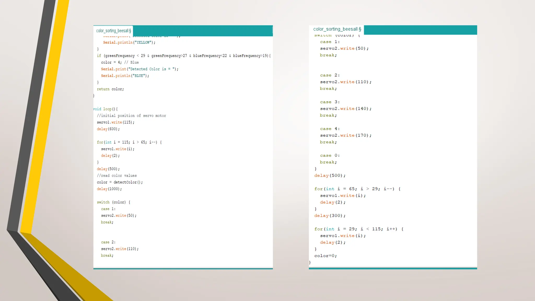
Task: Click the 'color = 4; // Blue' line
Action: coord(120,62)
